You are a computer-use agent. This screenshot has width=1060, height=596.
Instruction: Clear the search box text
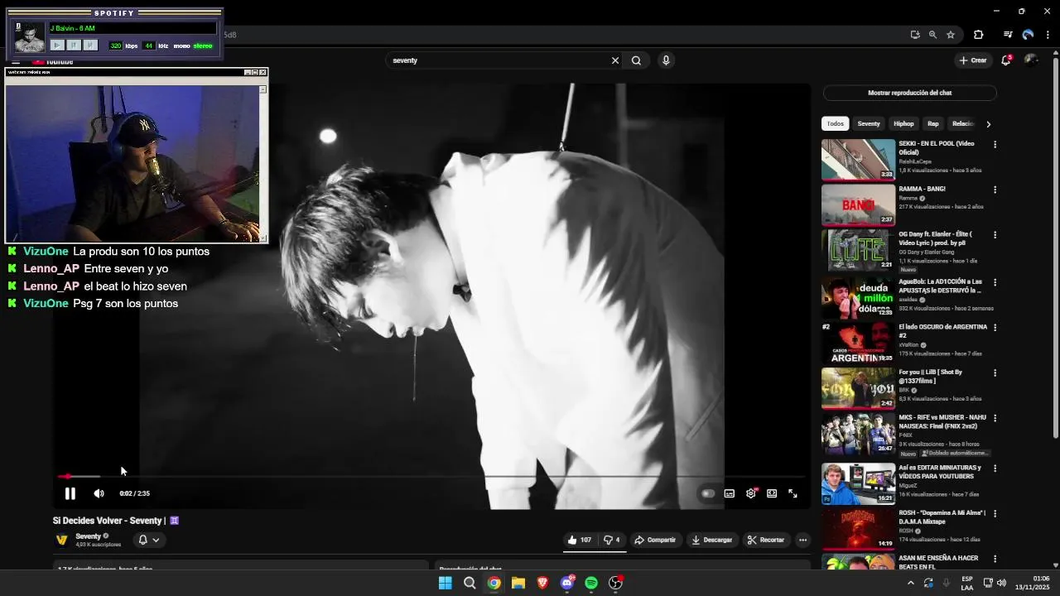click(615, 60)
